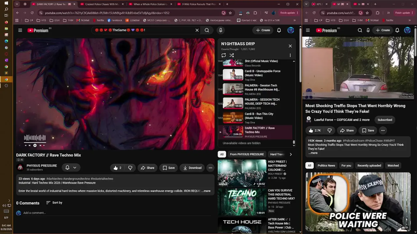Dislike the DARK FACTORY video
This screenshot has width=417, height=234.
[130, 168]
